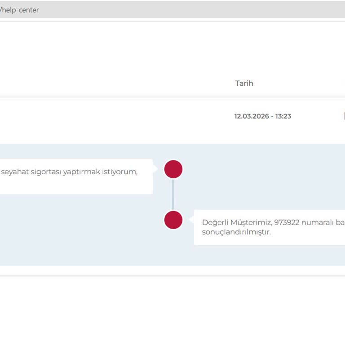Click the arrow tip of the customer bubble
Viewport: 345px width, 345px height.
156,169
